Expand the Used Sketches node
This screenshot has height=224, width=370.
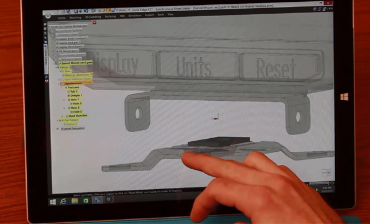pyautogui.click(x=62, y=116)
